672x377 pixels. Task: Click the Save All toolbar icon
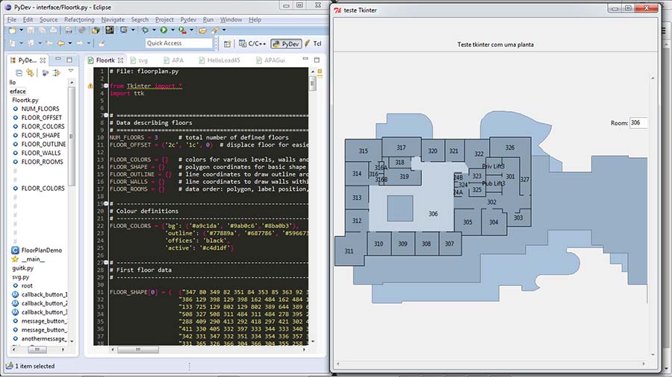(x=42, y=30)
